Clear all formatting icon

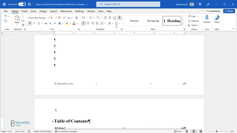[77, 18]
